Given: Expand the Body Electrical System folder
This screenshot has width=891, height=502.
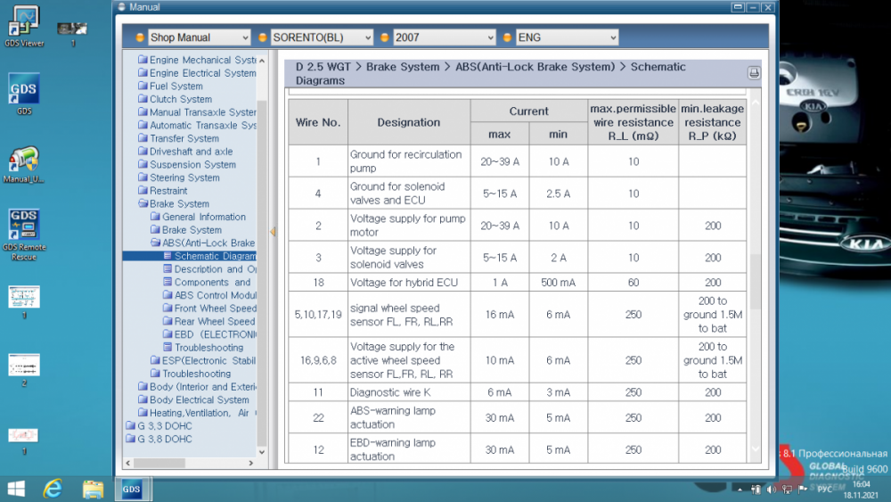Looking at the screenshot, I should [193, 399].
